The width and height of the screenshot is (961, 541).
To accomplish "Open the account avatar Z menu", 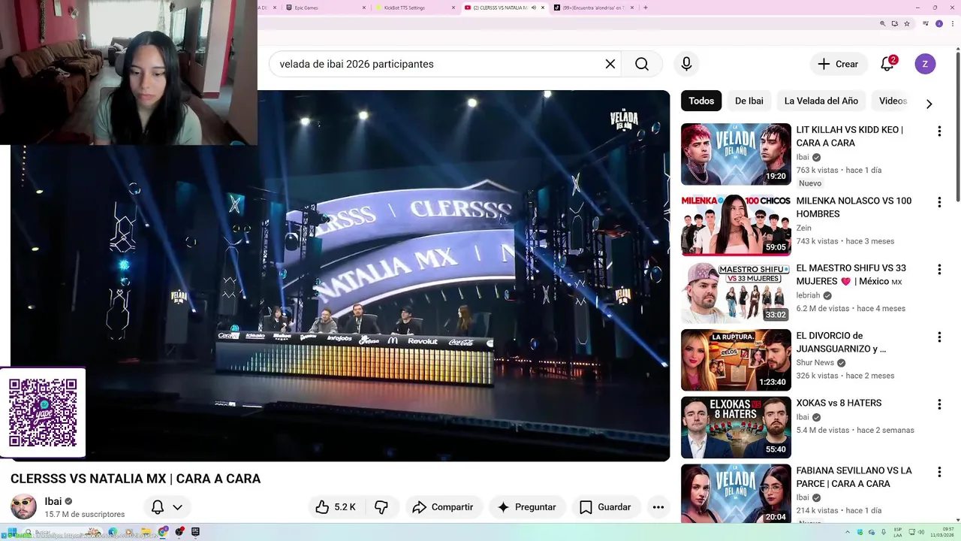I will click(x=925, y=64).
